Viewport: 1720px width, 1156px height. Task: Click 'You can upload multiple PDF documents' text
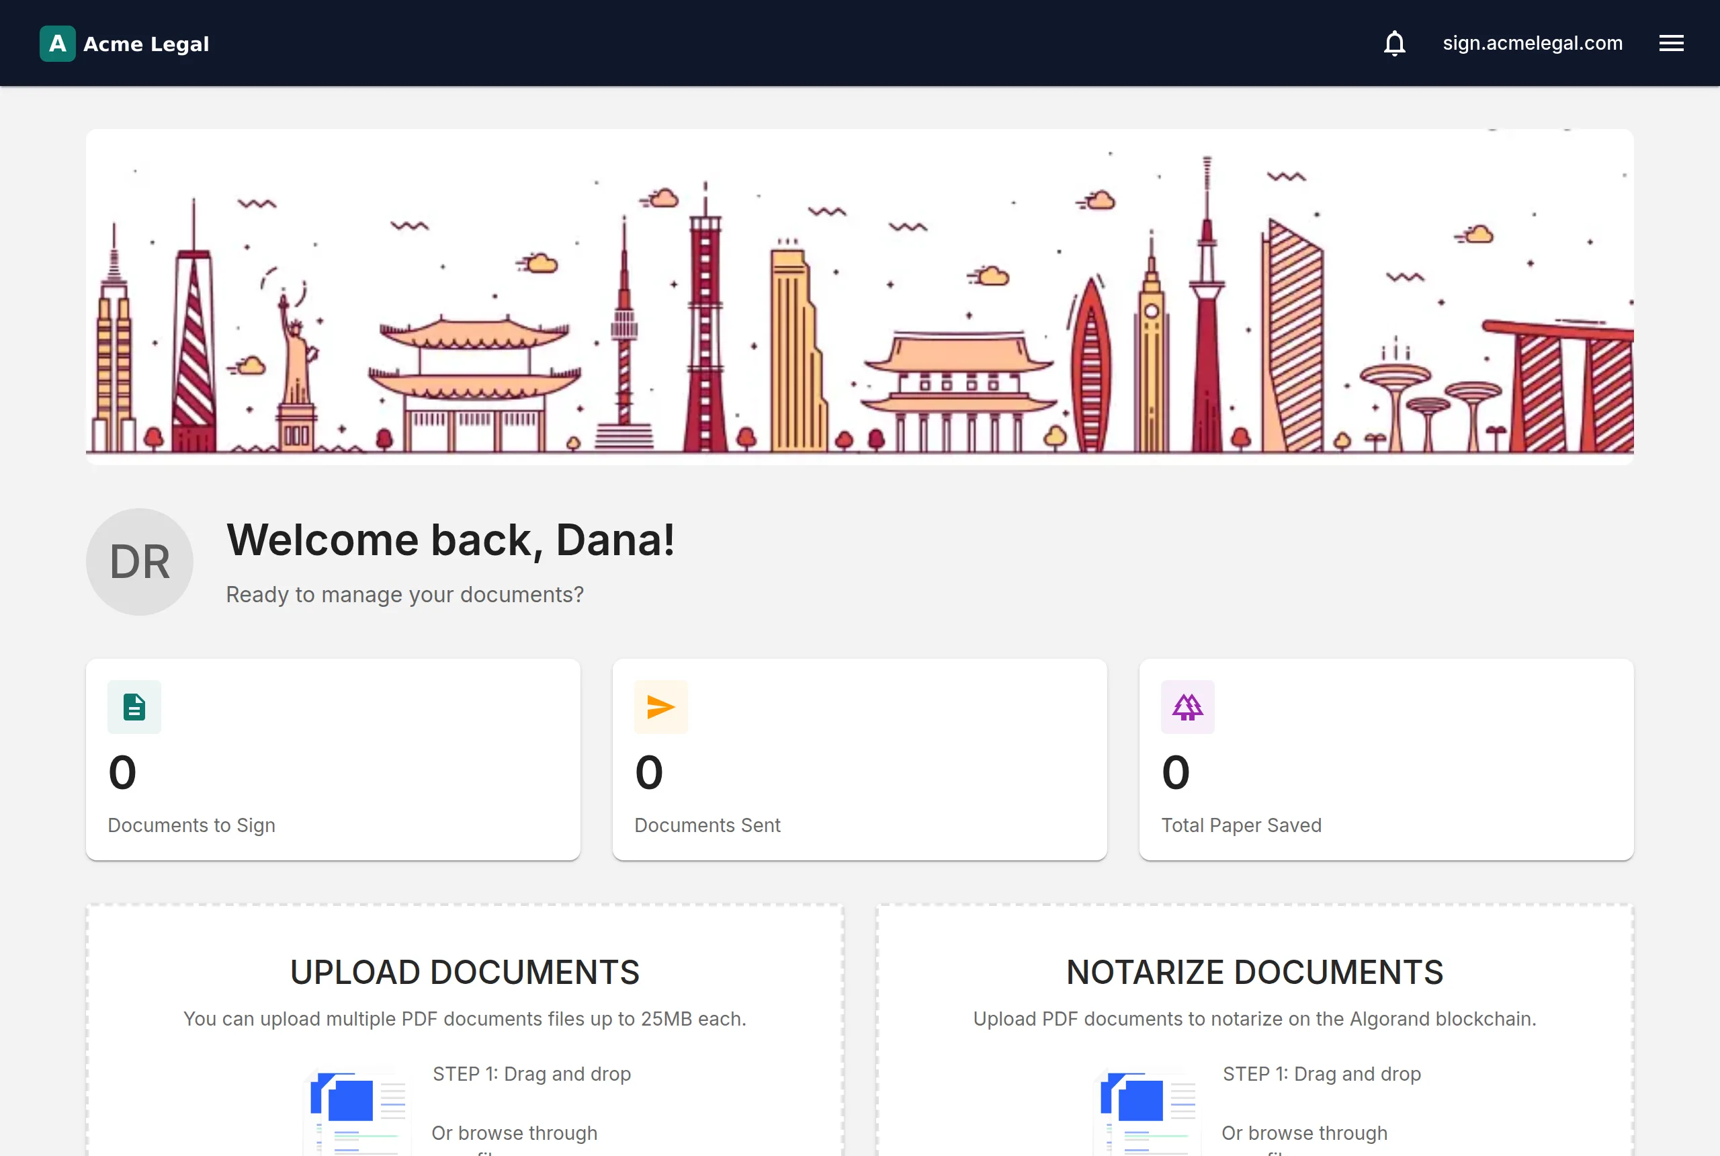point(465,1019)
